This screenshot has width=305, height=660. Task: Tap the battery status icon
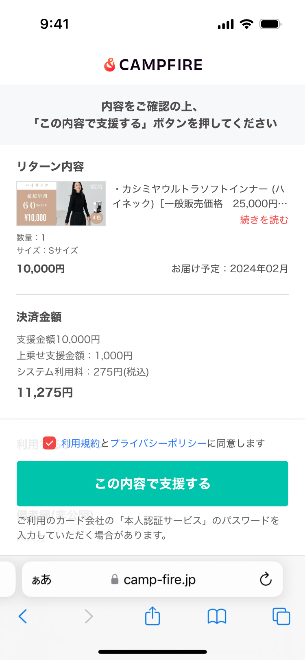[x=270, y=24]
